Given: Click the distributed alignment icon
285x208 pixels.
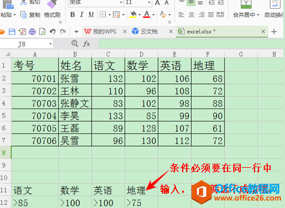Looking at the screenshot, I should tap(220, 14).
